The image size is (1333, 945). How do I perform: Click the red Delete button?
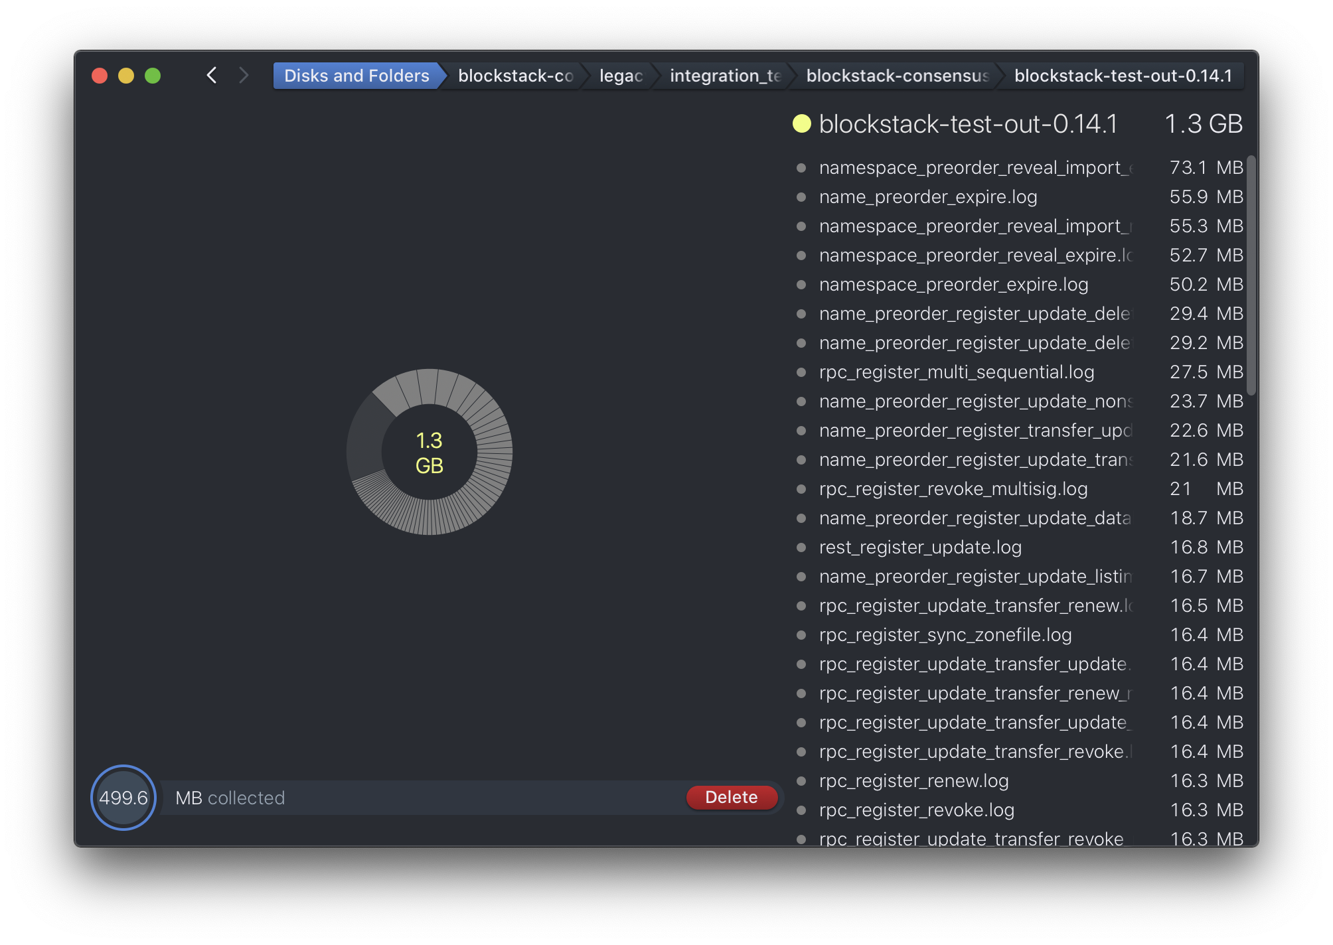pyautogui.click(x=731, y=797)
